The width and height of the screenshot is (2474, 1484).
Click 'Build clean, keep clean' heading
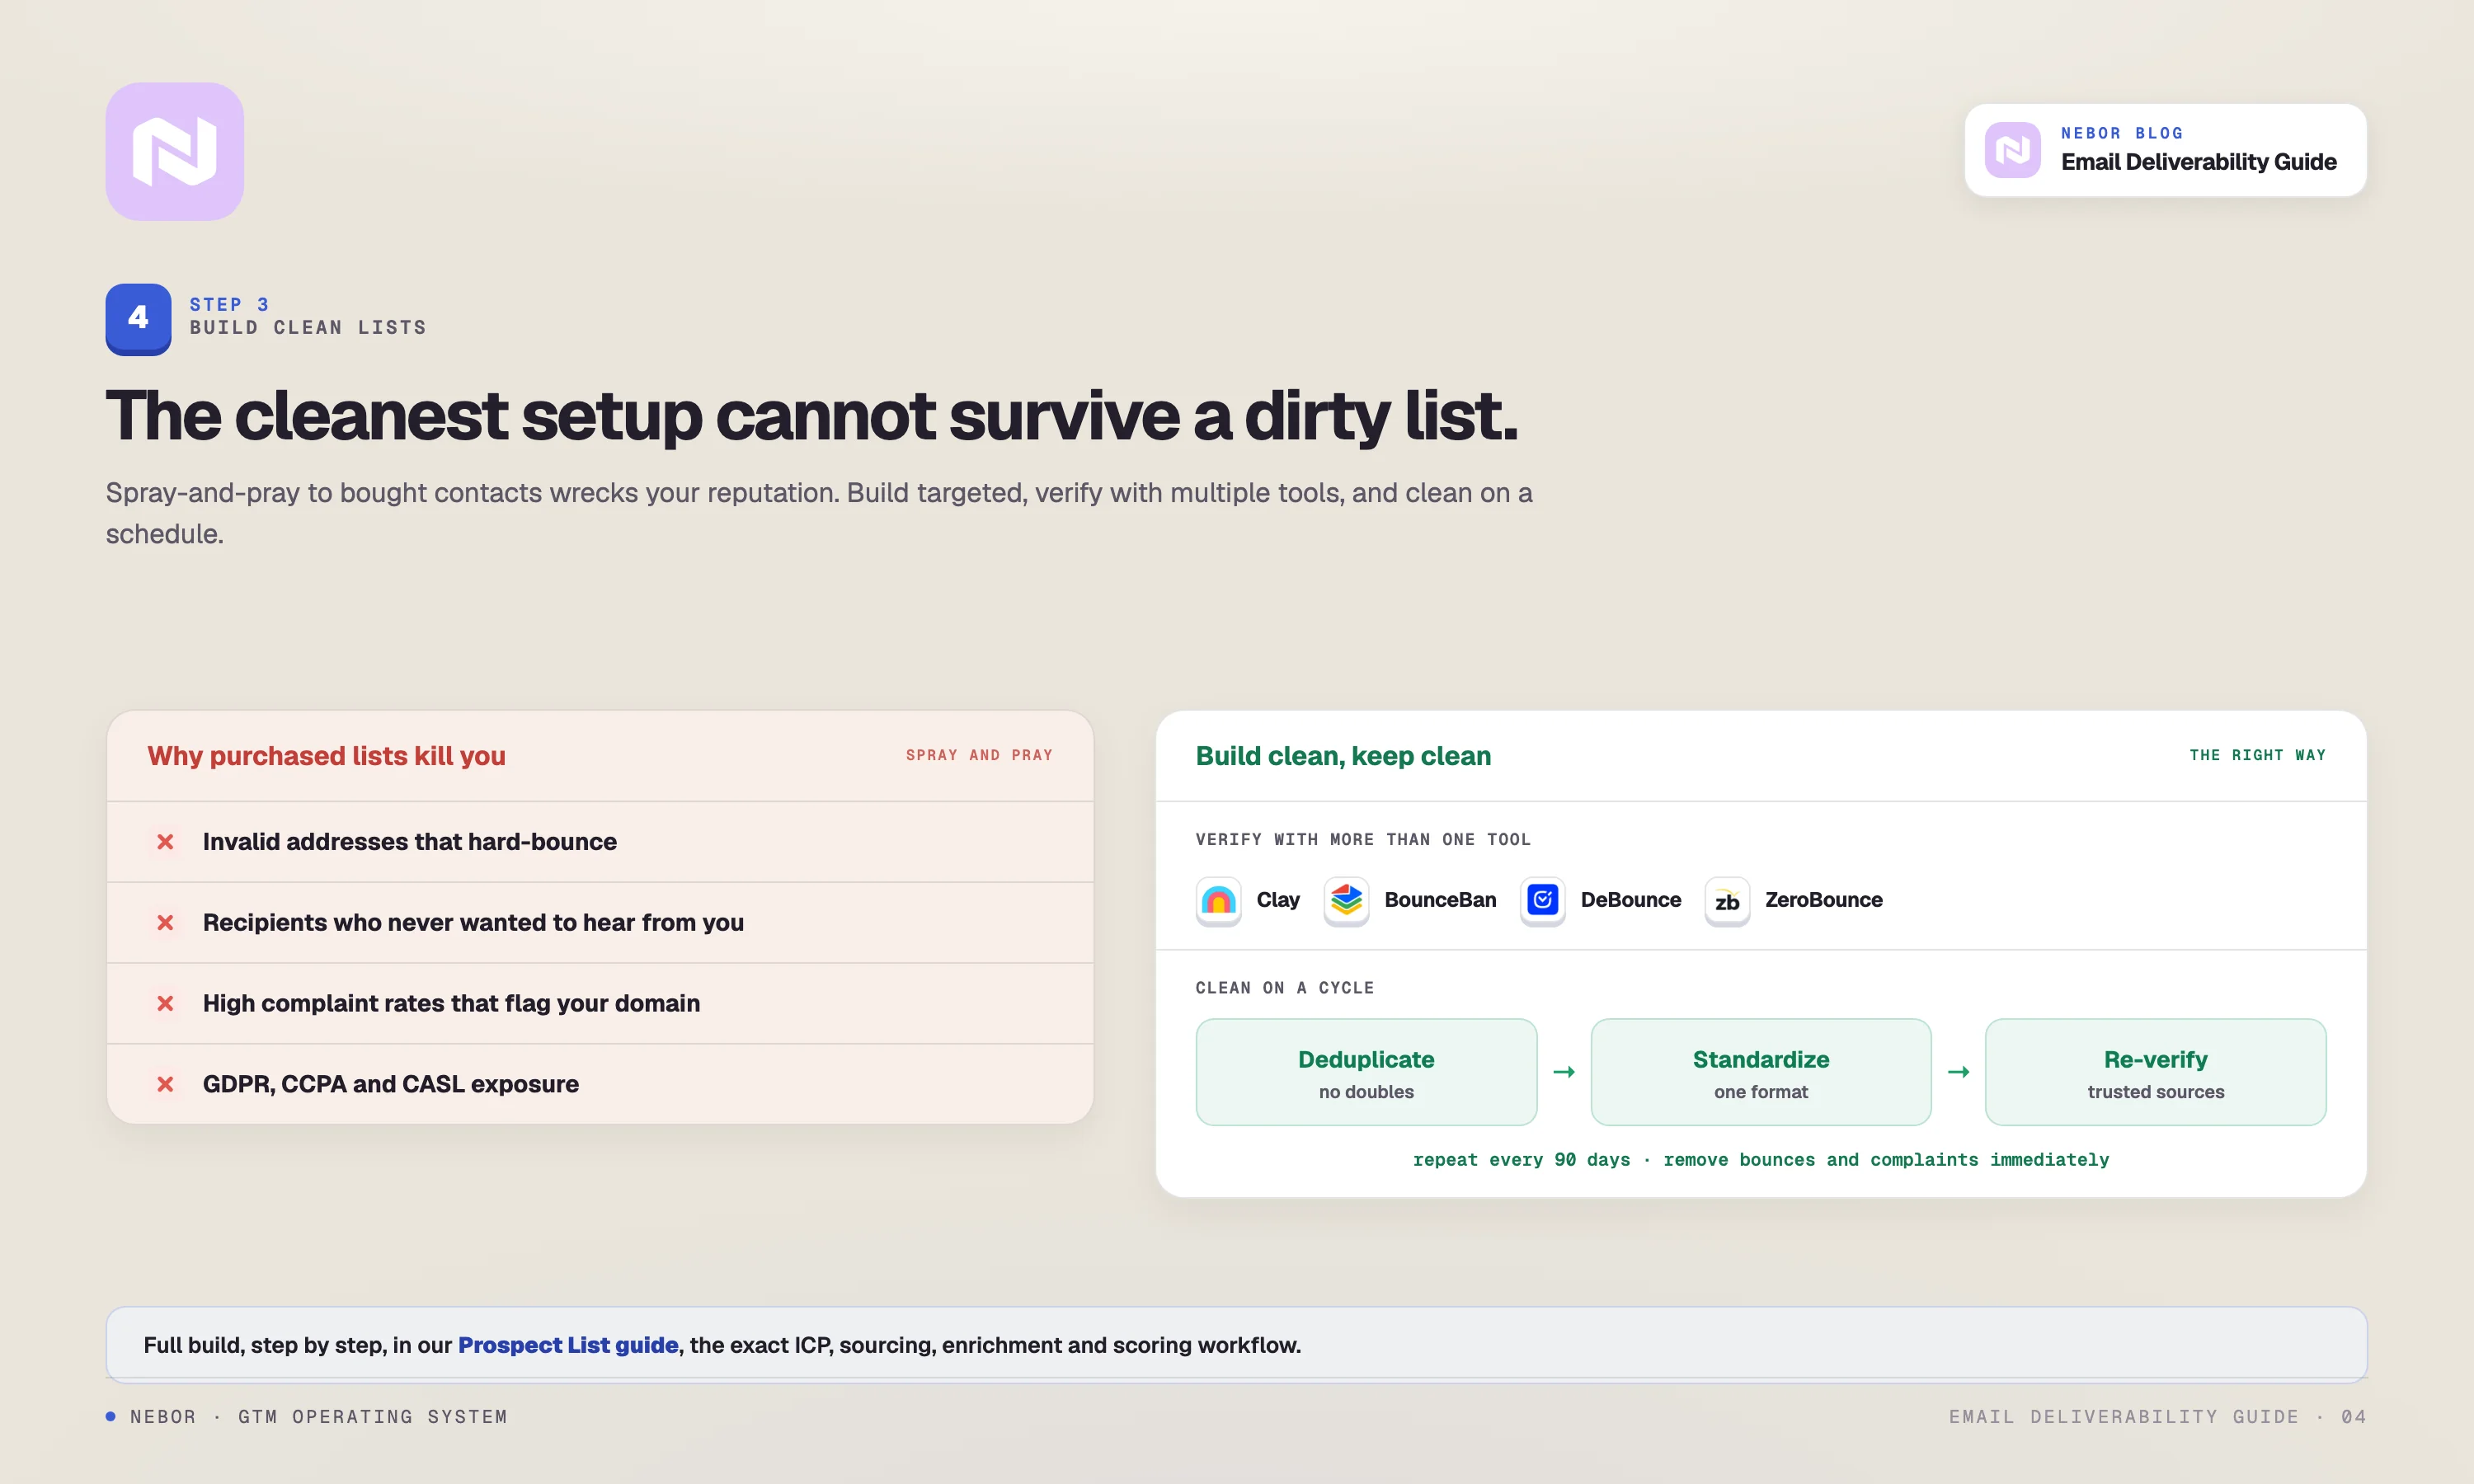coord(1343,756)
